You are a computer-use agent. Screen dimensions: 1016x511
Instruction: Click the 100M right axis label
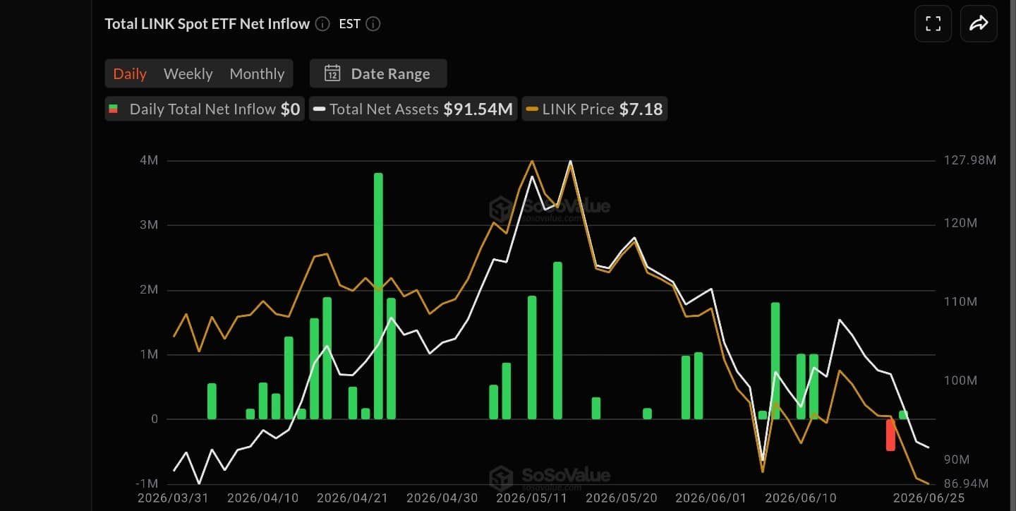pos(960,380)
